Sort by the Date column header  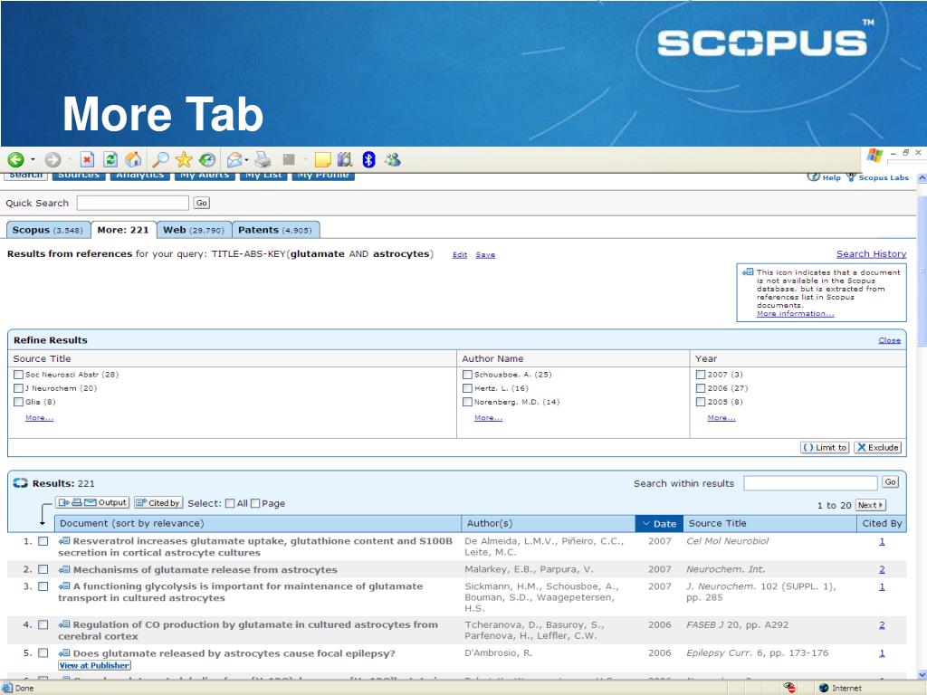(659, 524)
